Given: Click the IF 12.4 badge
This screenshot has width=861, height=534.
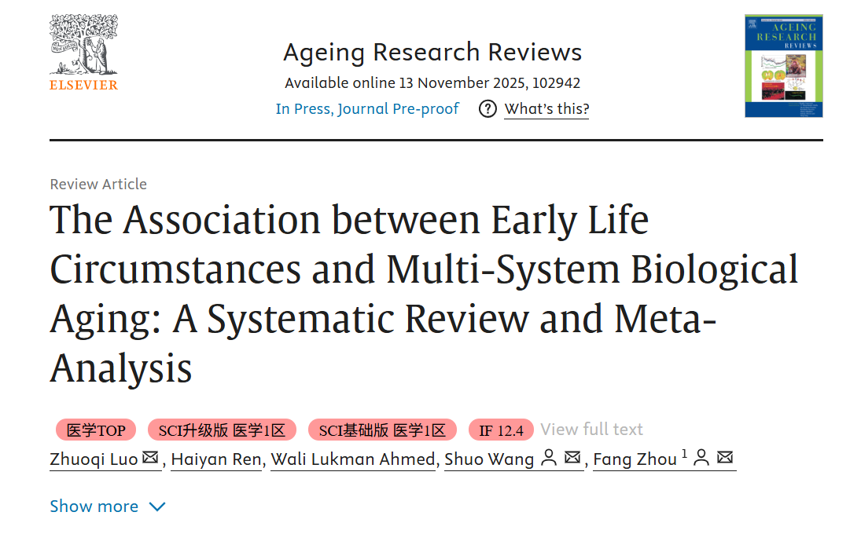Looking at the screenshot, I should 501,430.
